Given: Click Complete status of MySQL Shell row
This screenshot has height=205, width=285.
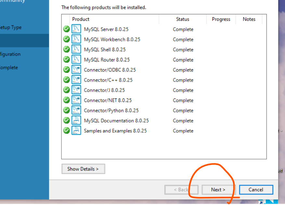Looking at the screenshot, I should tap(183, 50).
